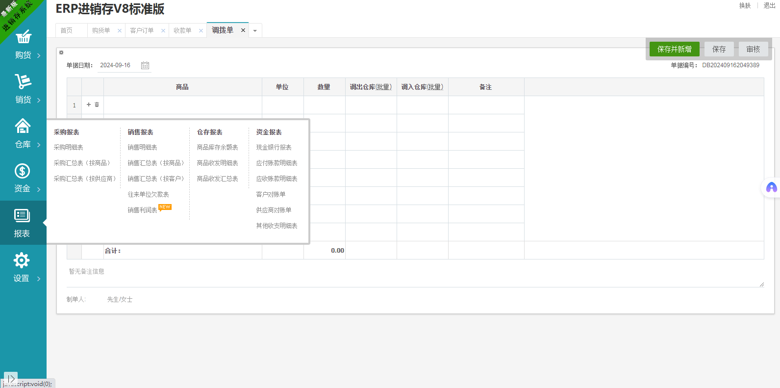
Task: Click the 设置 settings gear icon
Action: coord(22,260)
